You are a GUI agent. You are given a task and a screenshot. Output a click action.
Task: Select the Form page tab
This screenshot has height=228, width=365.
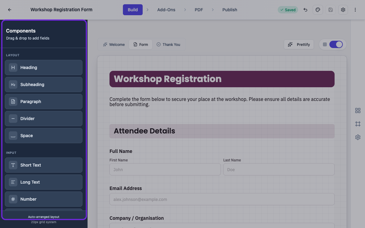point(141,44)
